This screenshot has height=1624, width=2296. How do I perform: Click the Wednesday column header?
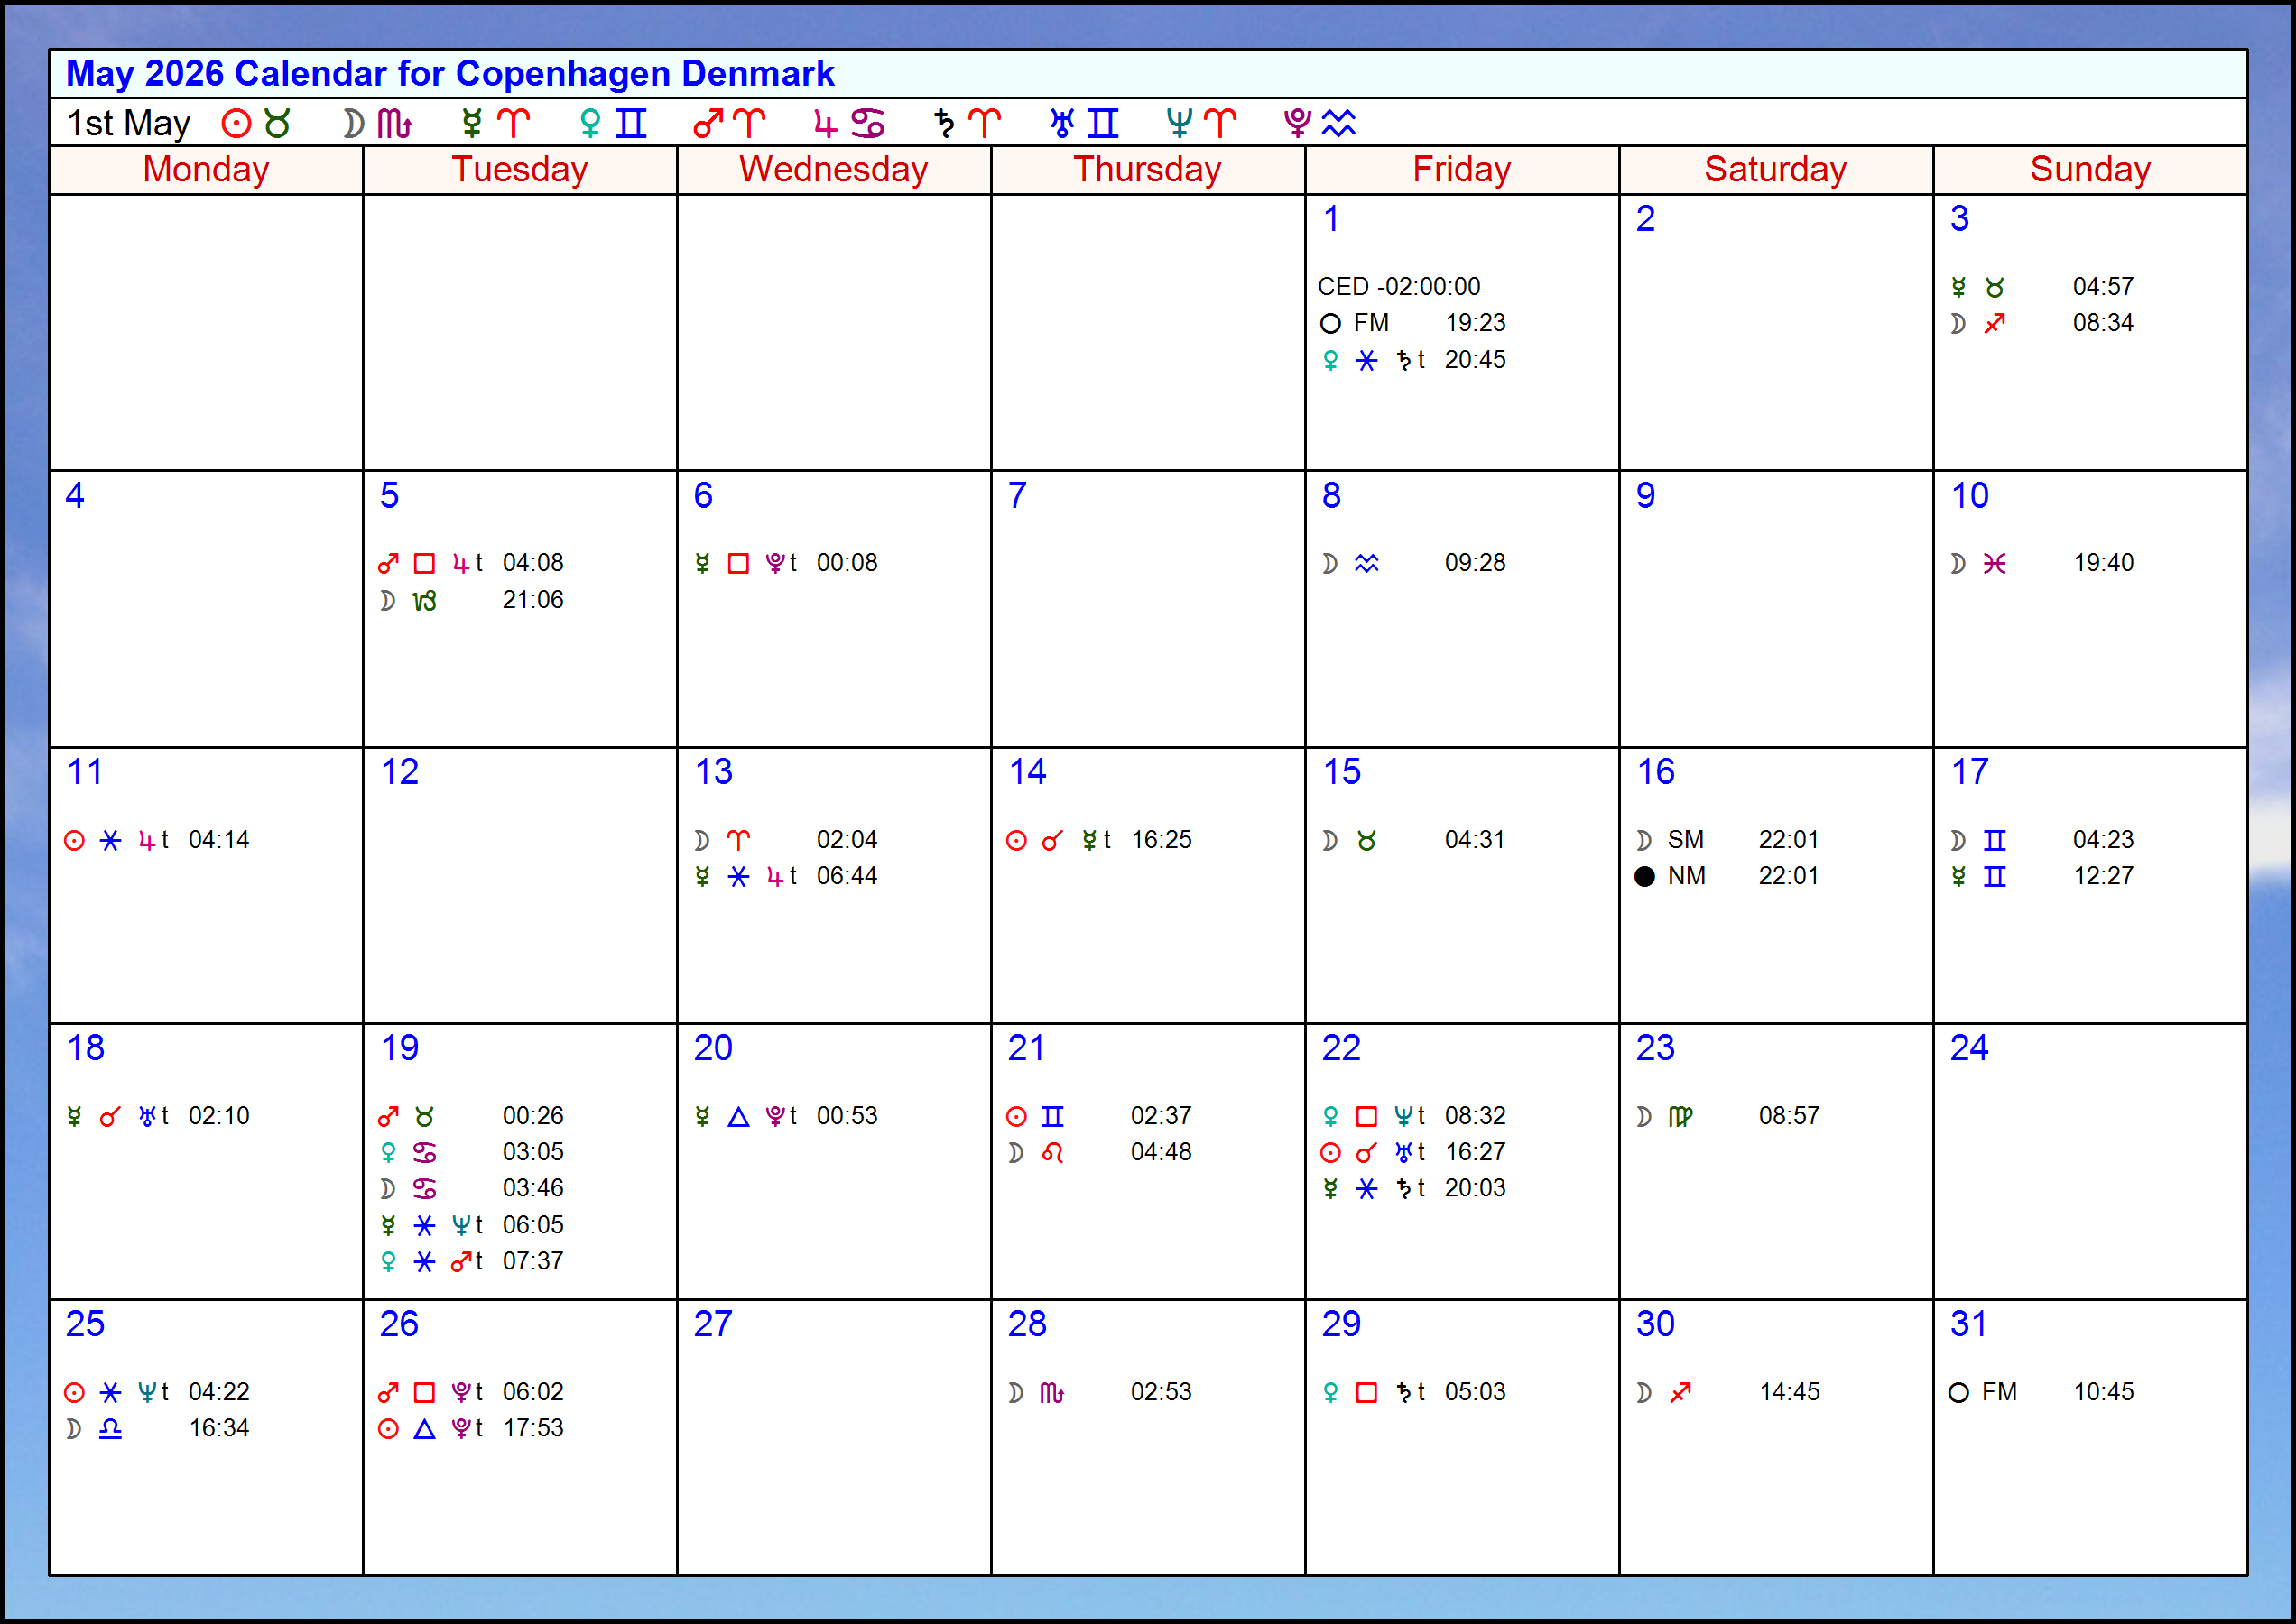click(834, 169)
